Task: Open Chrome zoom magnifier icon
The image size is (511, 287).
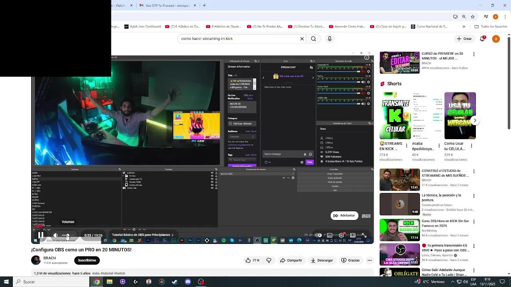Action: [464, 17]
